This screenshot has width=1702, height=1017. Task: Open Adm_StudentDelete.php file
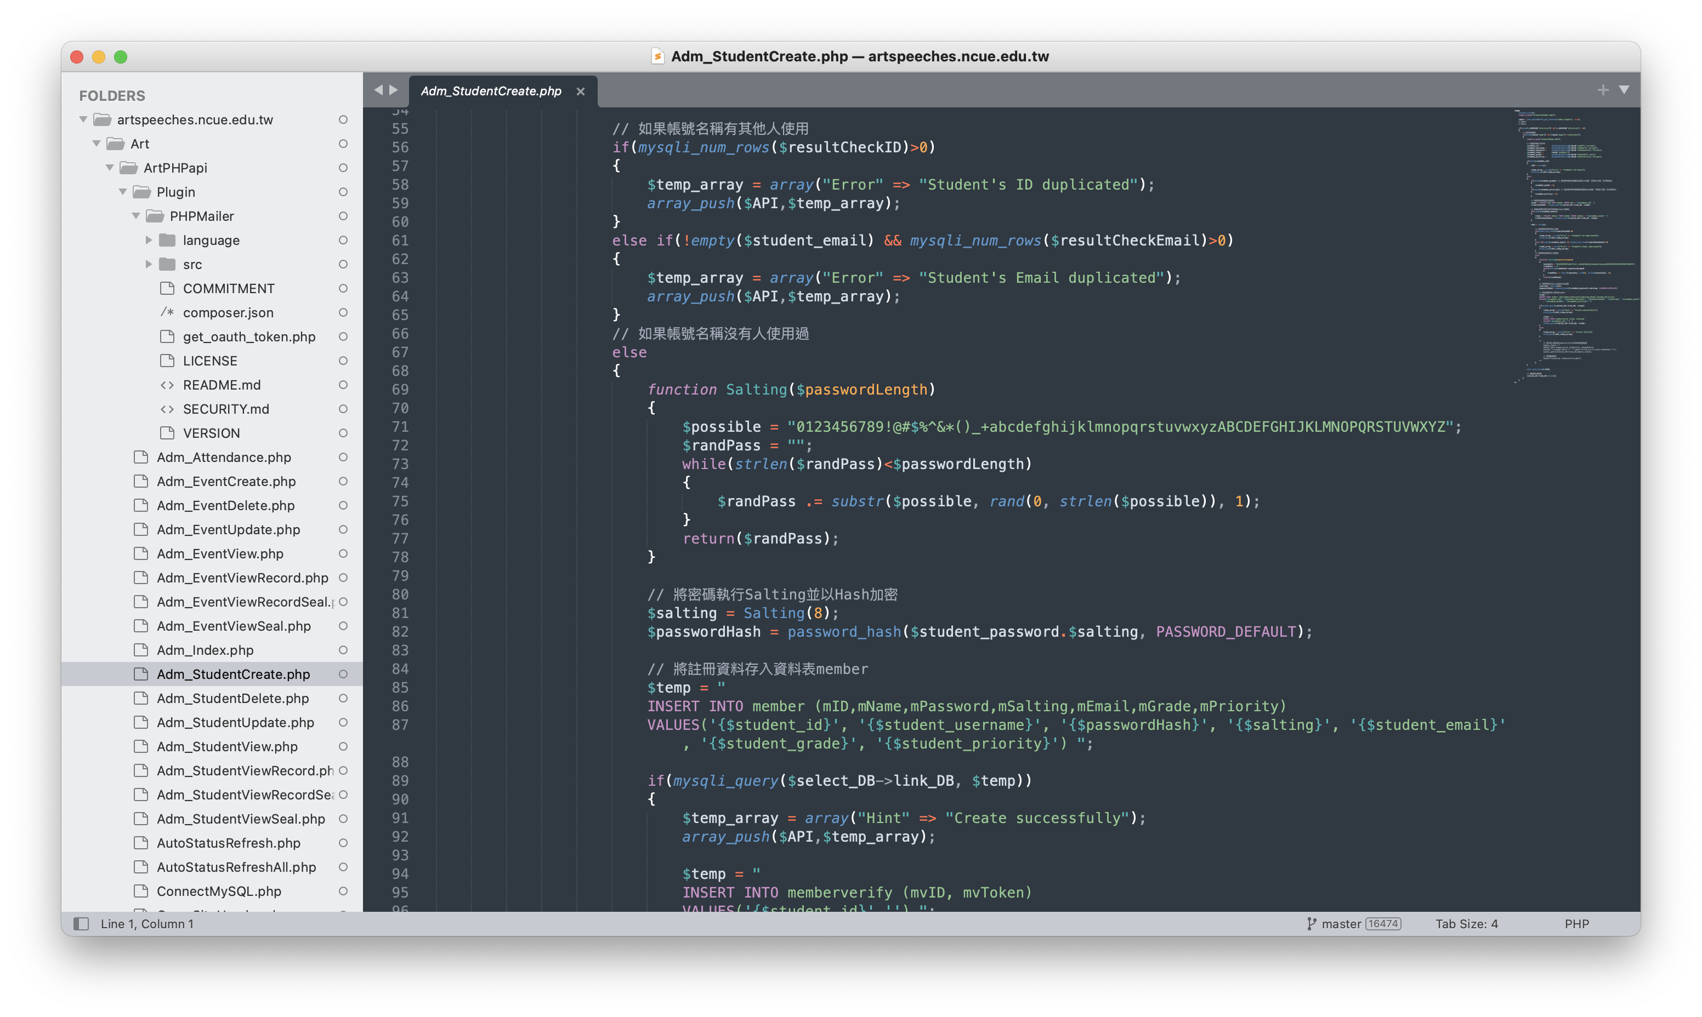[232, 698]
